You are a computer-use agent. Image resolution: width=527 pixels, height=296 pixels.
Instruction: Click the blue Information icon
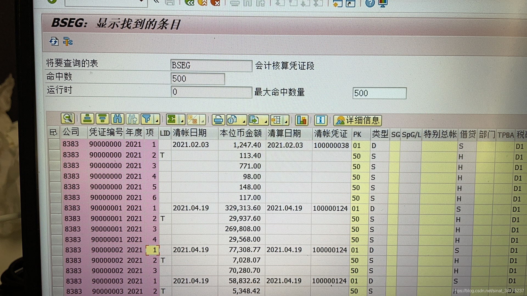click(x=320, y=120)
